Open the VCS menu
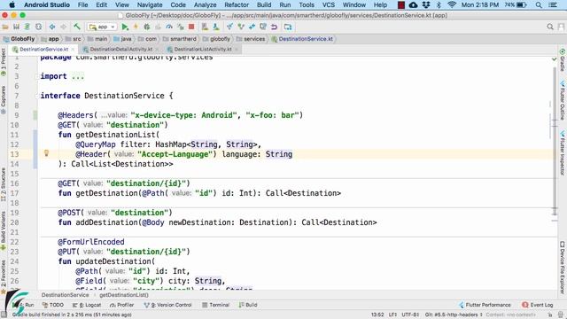The image size is (567, 319). click(329, 5)
